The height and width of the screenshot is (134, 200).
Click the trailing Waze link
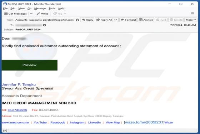pyautogui.click(x=169, y=123)
